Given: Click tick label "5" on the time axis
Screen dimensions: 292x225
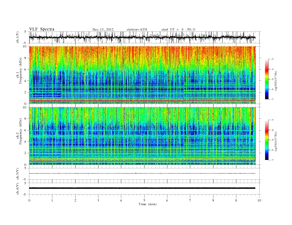Looking at the screenshot, I should tap(144, 200).
